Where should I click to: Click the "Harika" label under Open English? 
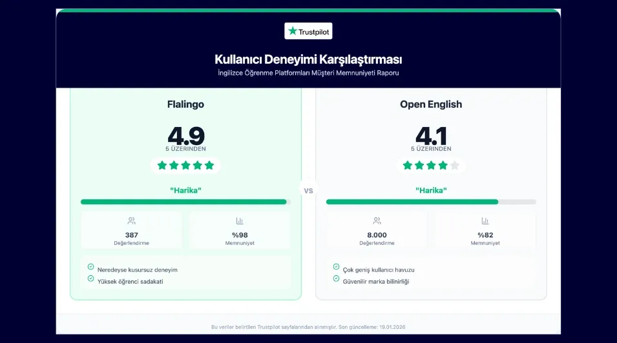tap(432, 191)
